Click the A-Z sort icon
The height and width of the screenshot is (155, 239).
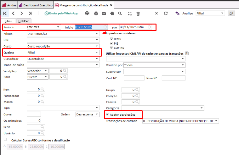[x=129, y=14]
